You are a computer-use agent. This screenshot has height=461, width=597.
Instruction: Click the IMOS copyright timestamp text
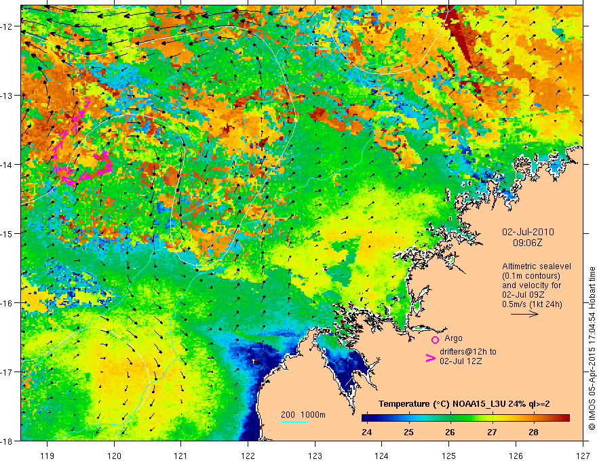click(592, 347)
